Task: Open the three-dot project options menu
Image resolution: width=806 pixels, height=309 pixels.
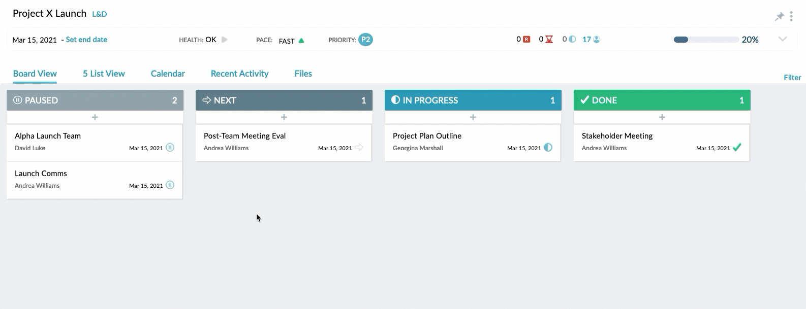Action: [x=791, y=17]
